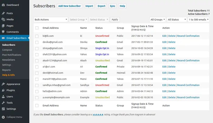Check the row for hello@admin.com

click(37, 91)
